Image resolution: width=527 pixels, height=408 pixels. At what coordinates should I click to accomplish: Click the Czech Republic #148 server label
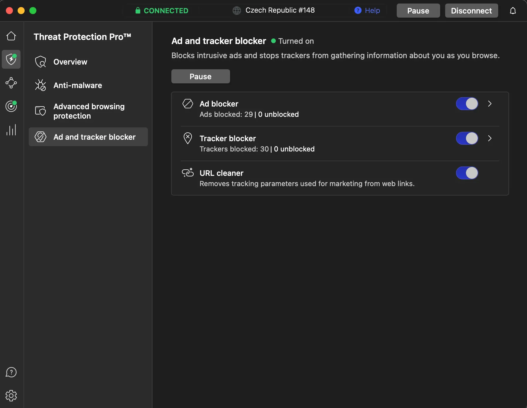280,11
